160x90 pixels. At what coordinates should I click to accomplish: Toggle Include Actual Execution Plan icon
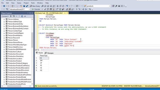click(57, 9)
